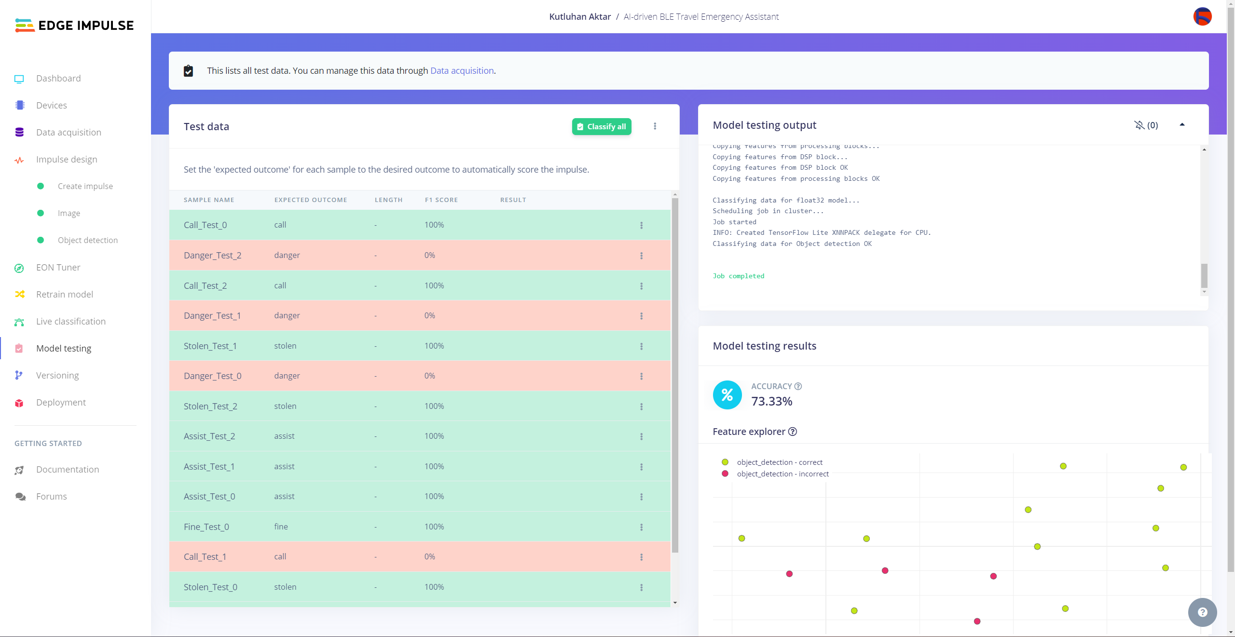The height and width of the screenshot is (637, 1235).
Task: Click the test data list scrollbar
Action: coord(675,376)
